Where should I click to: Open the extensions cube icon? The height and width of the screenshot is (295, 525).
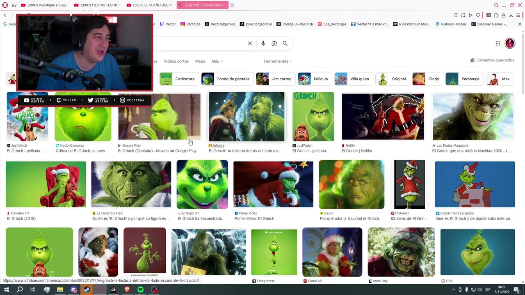coord(496,15)
